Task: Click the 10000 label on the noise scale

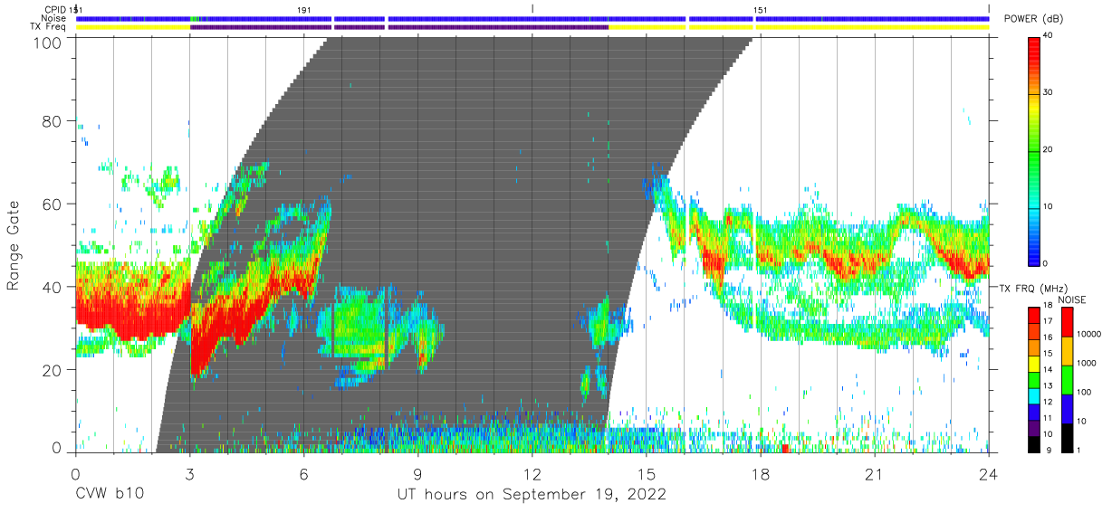Action: click(1090, 335)
